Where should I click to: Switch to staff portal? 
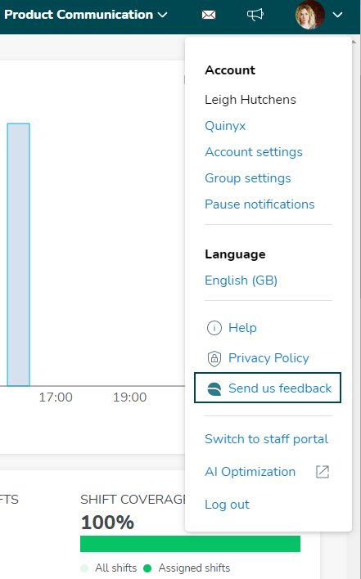(x=266, y=439)
